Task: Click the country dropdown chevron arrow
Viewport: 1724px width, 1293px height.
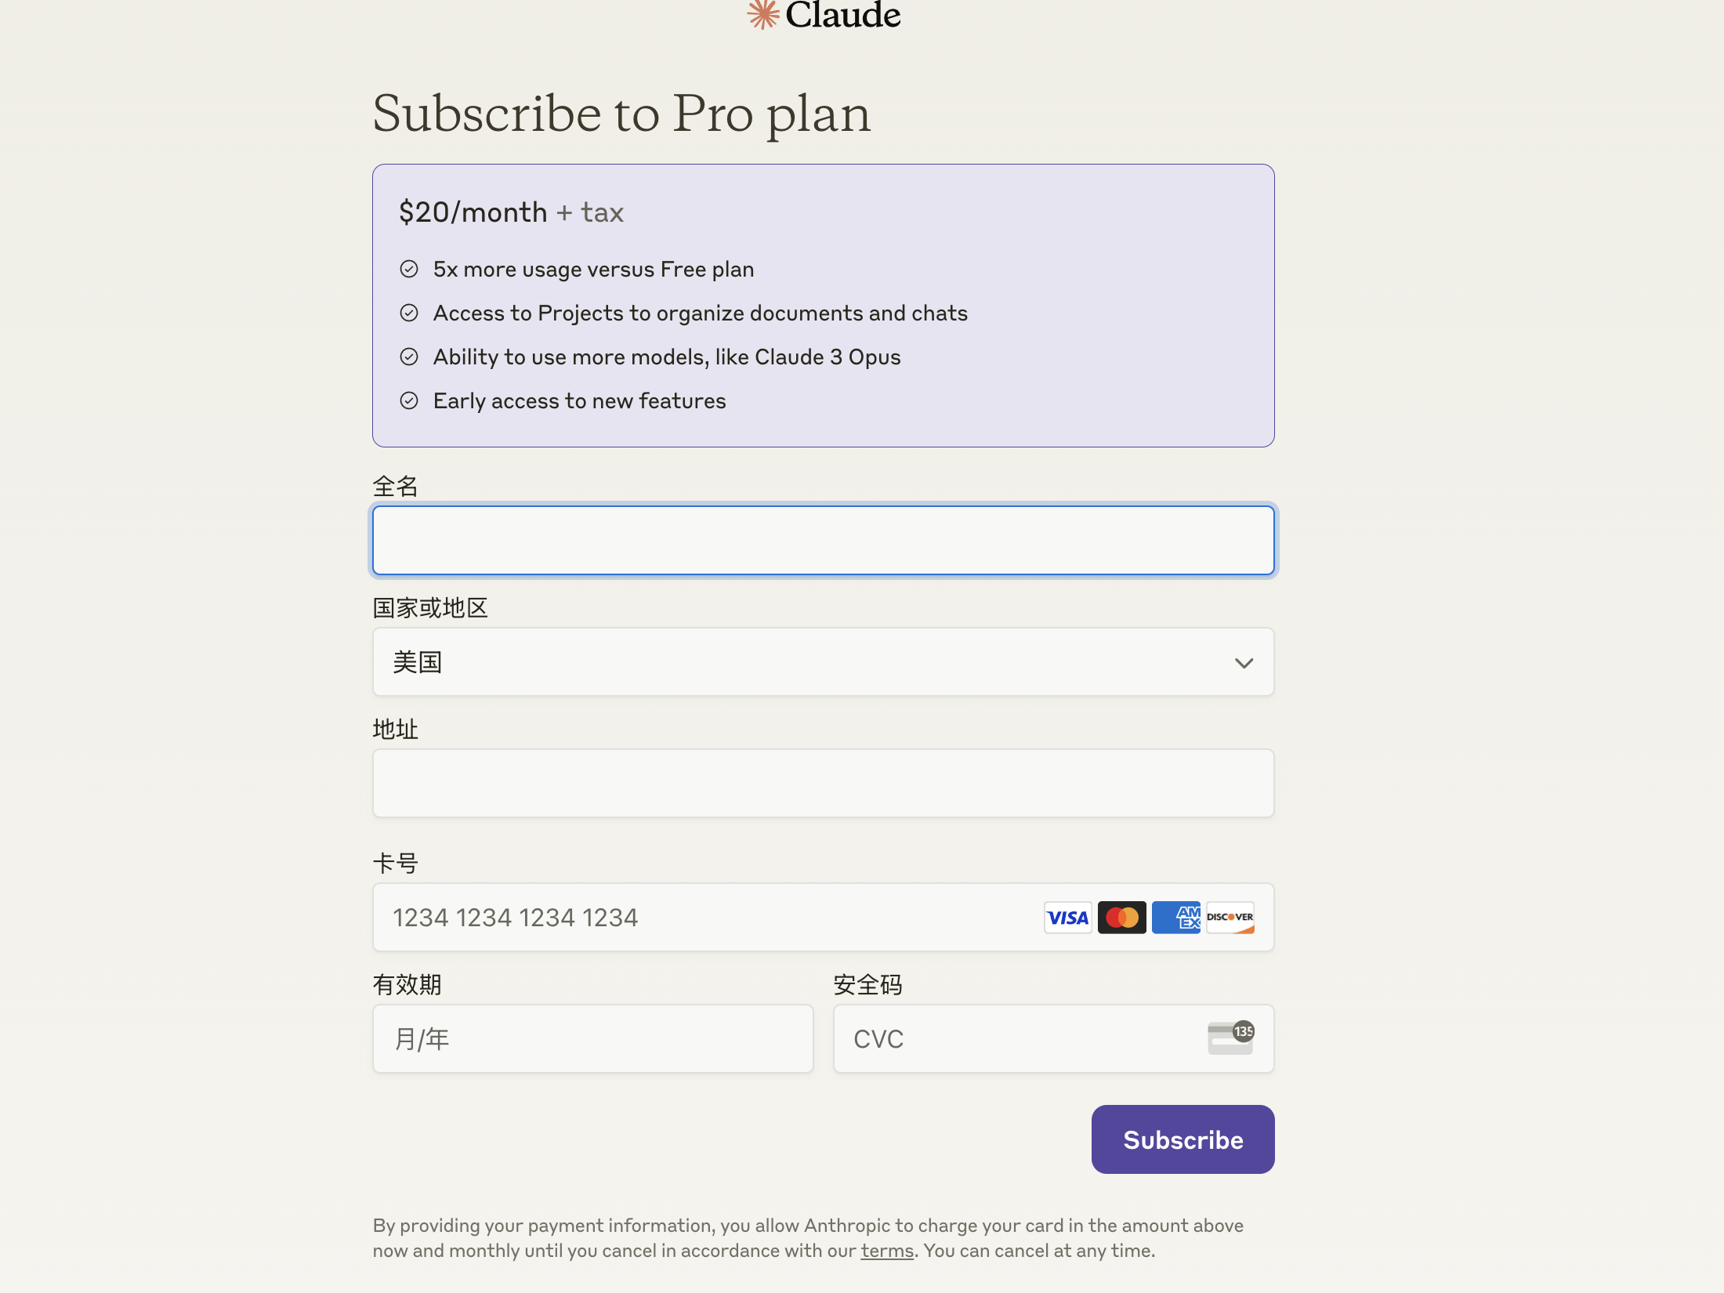Action: click(x=1244, y=663)
